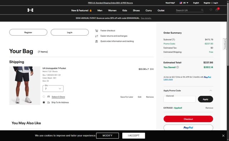Open the Feedback side tab

(x=225, y=44)
